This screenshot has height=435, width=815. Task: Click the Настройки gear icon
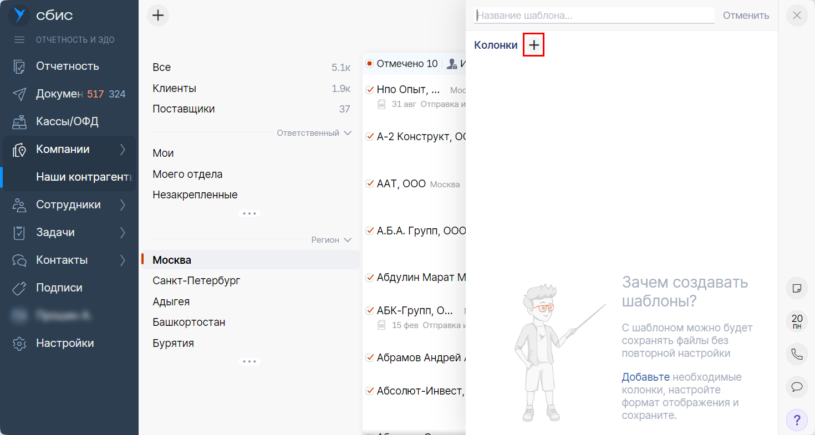point(19,344)
